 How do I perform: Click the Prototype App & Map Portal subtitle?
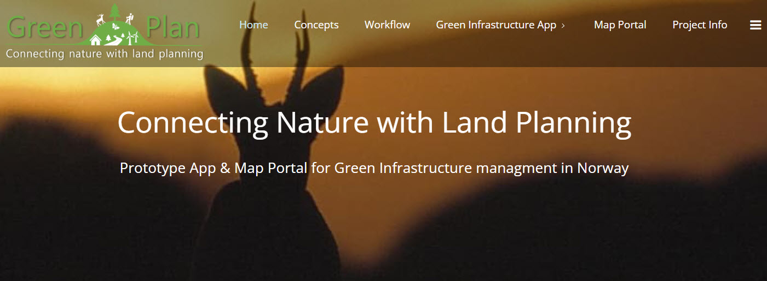[374, 168]
